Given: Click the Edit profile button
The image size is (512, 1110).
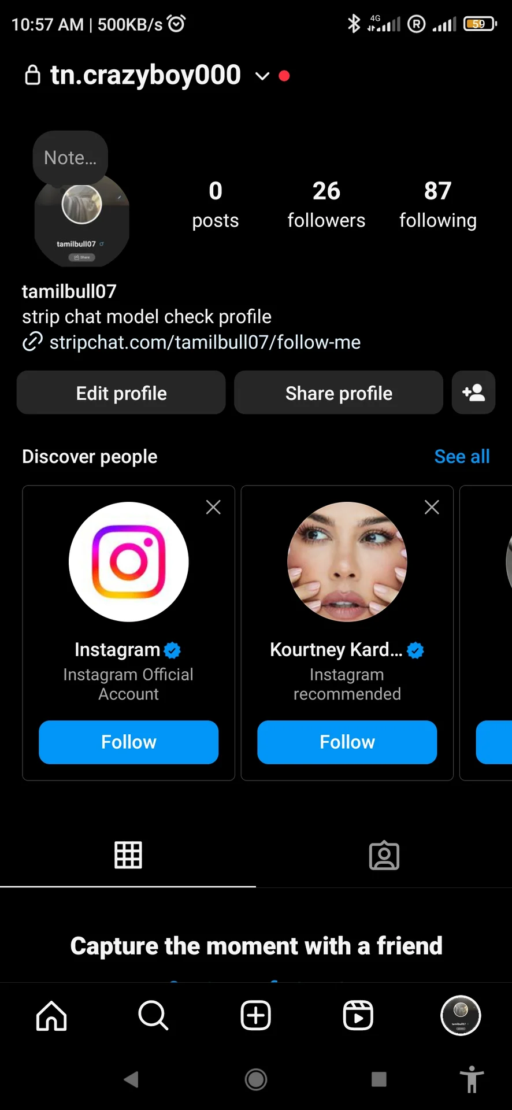Looking at the screenshot, I should 121,393.
